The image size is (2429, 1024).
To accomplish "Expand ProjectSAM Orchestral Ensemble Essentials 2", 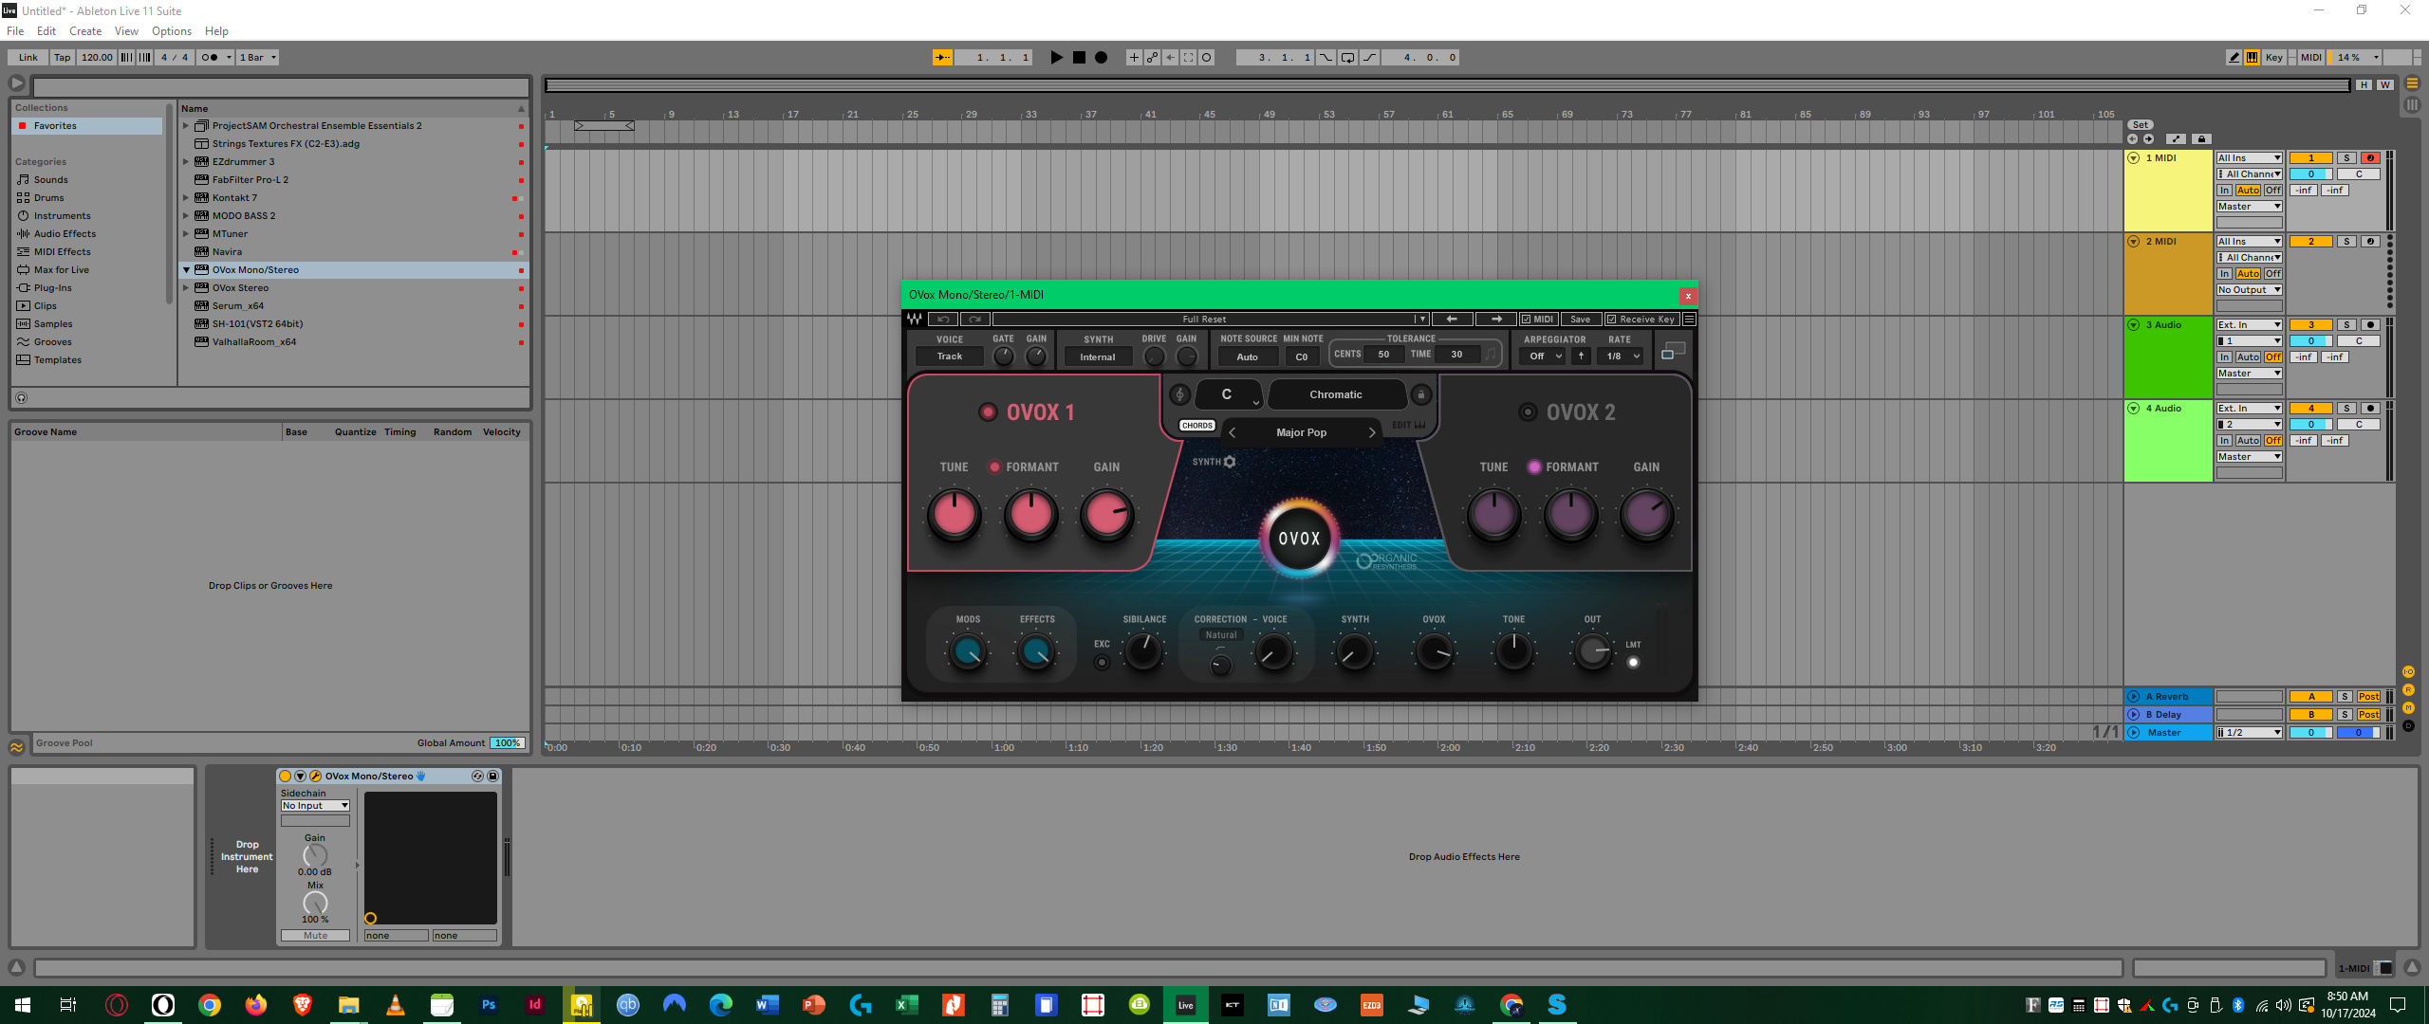I will (x=186, y=126).
